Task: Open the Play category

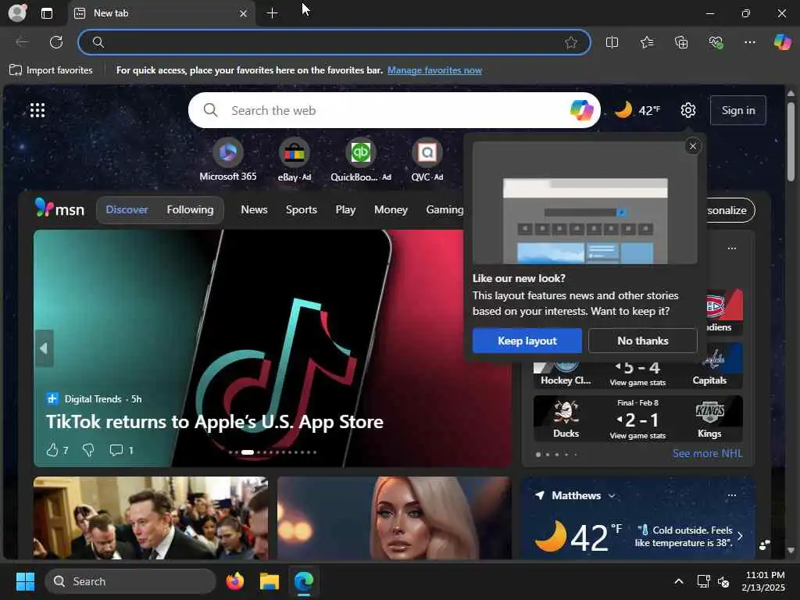Action: pyautogui.click(x=345, y=209)
